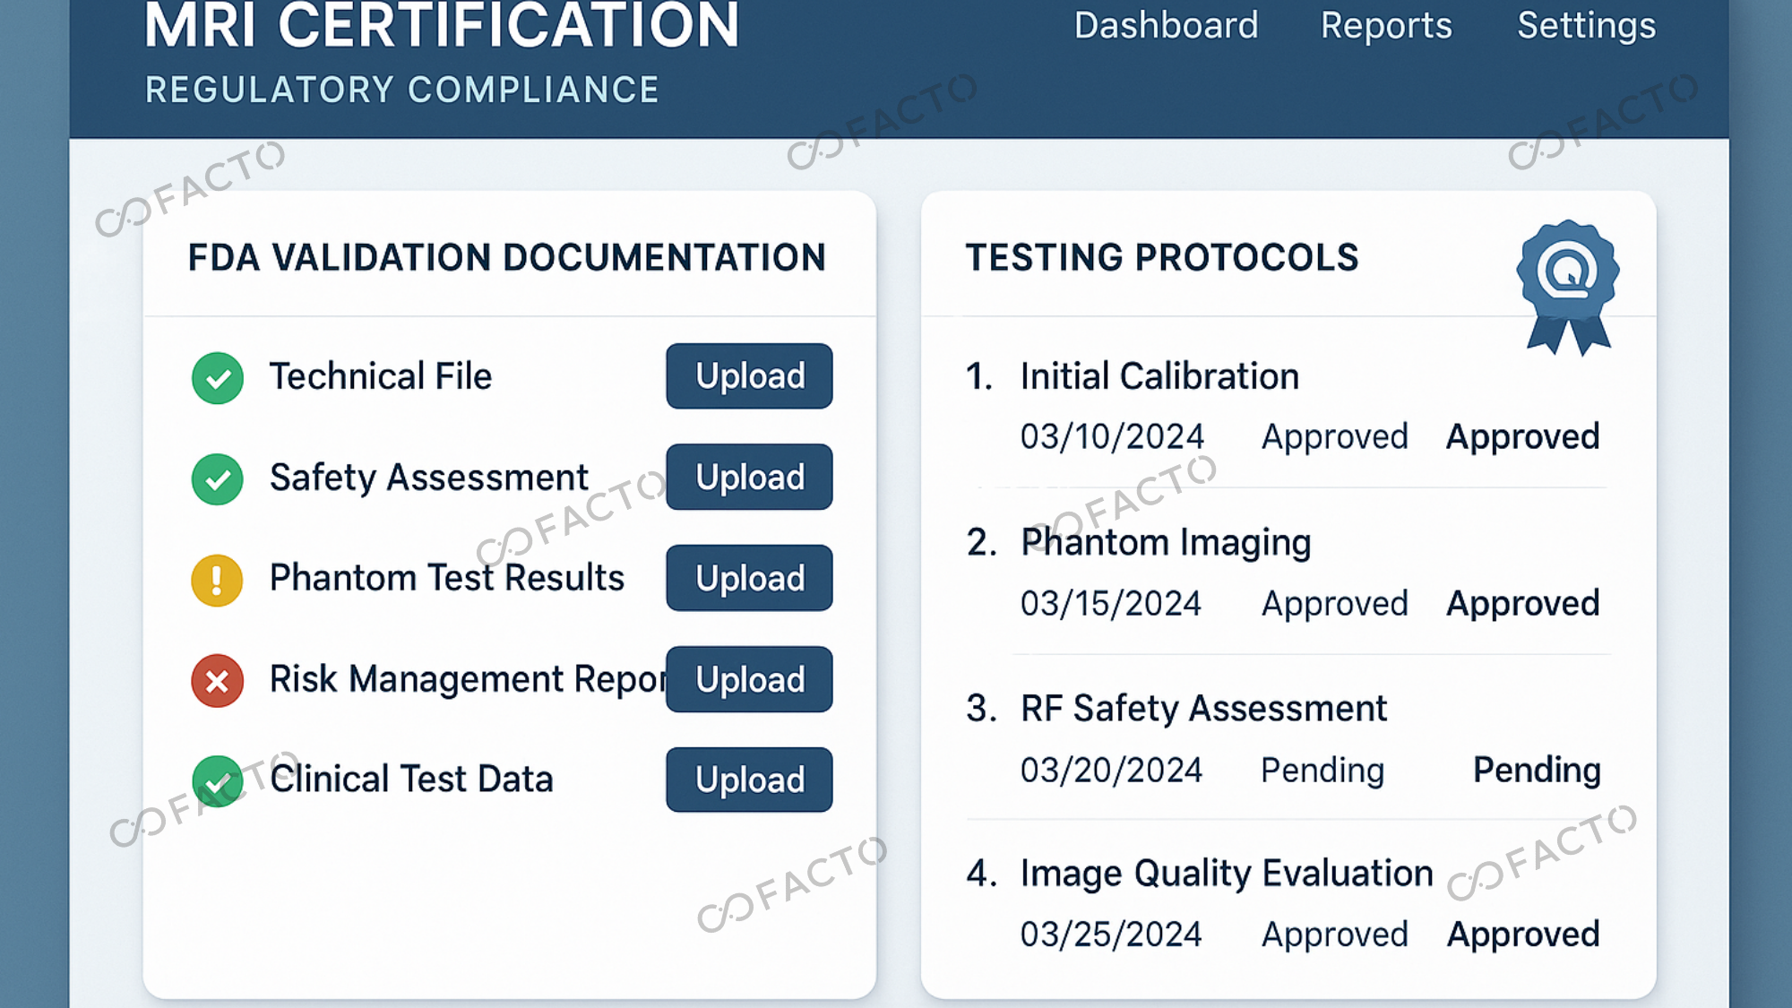Open Image Quality Evaluation protocol
The width and height of the screenshot is (1792, 1008).
click(1226, 874)
